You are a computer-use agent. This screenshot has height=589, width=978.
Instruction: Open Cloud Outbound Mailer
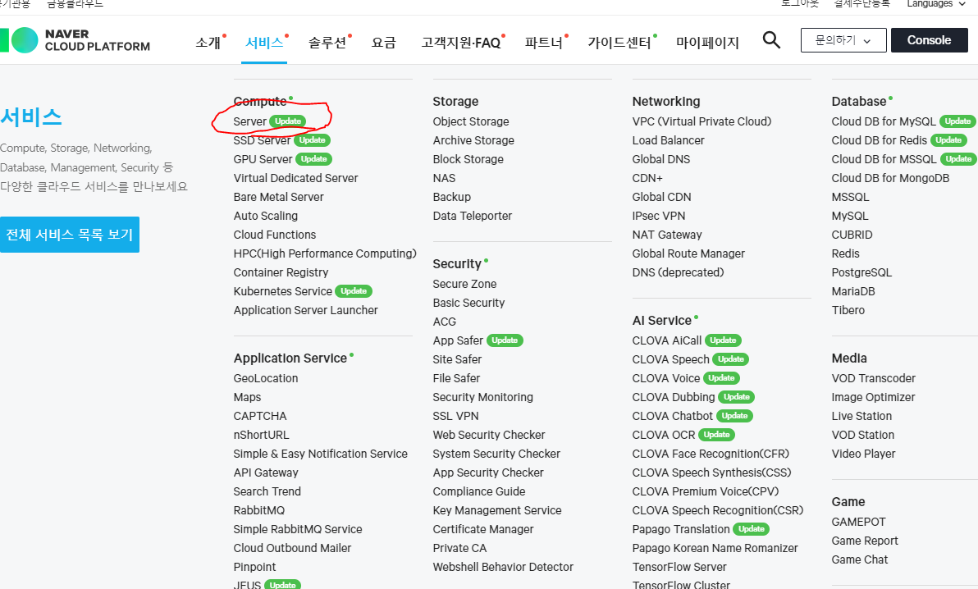(x=292, y=548)
